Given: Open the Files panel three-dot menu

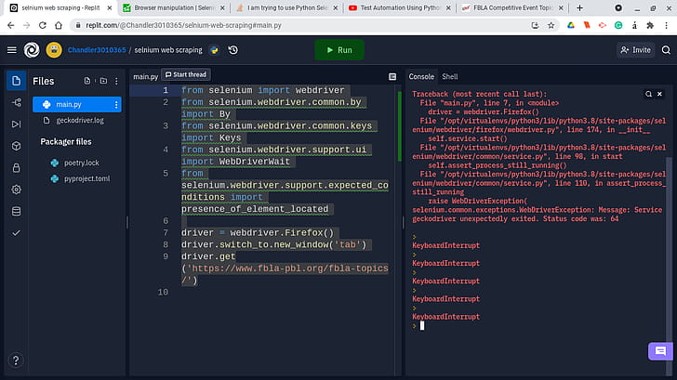Looking at the screenshot, I should point(116,81).
